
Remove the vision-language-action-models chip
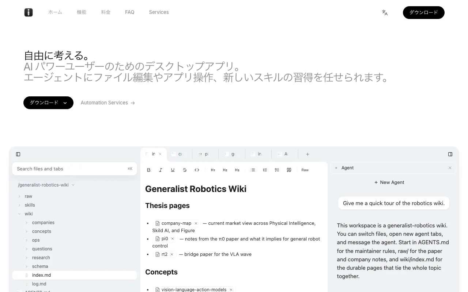pos(231,290)
